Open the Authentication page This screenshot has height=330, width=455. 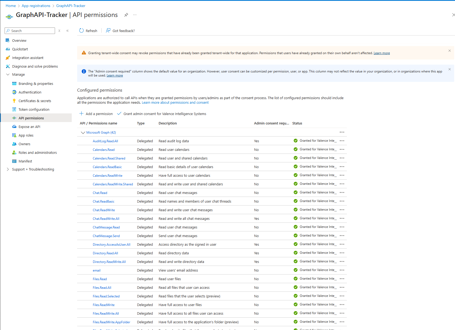point(30,92)
